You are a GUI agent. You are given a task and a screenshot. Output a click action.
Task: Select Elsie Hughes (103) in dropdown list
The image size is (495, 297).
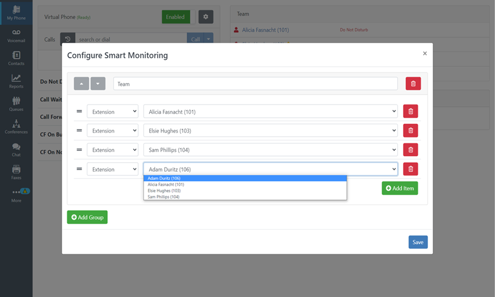(164, 190)
